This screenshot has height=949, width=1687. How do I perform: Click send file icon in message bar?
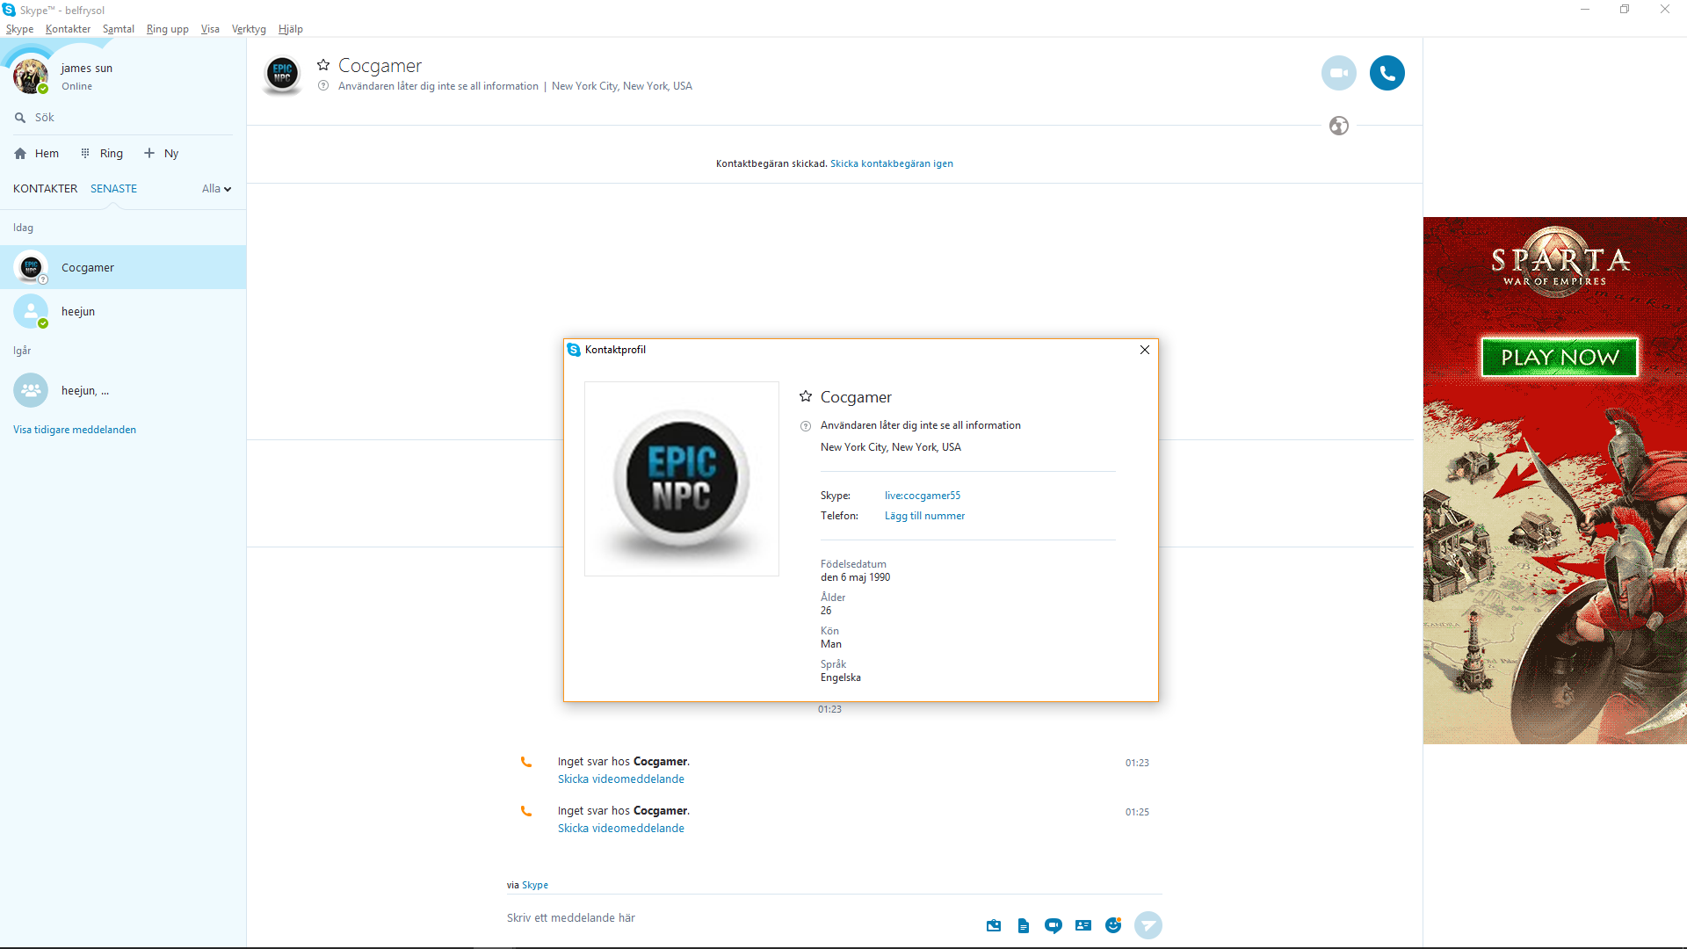(1024, 925)
